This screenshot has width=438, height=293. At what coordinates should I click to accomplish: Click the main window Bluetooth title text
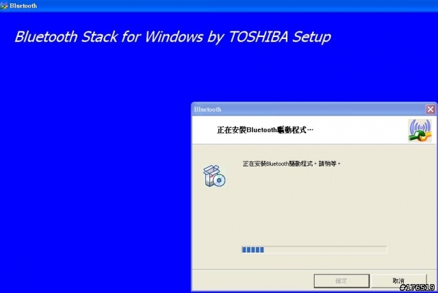coord(23,5)
